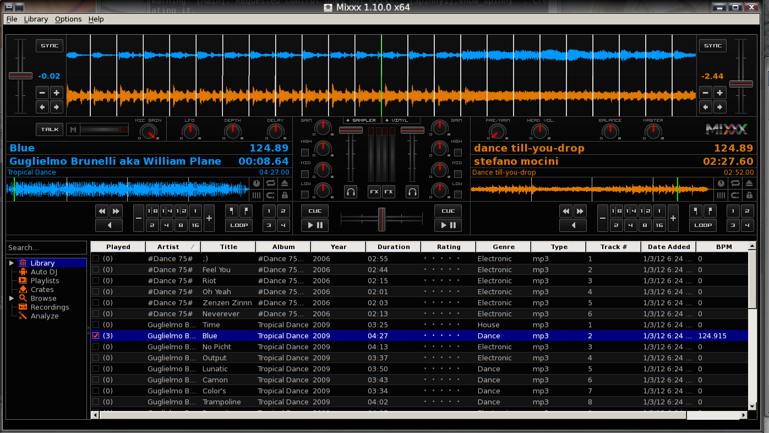Halve loop with left deck minus button
This screenshot has width=769, height=433.
(x=139, y=218)
